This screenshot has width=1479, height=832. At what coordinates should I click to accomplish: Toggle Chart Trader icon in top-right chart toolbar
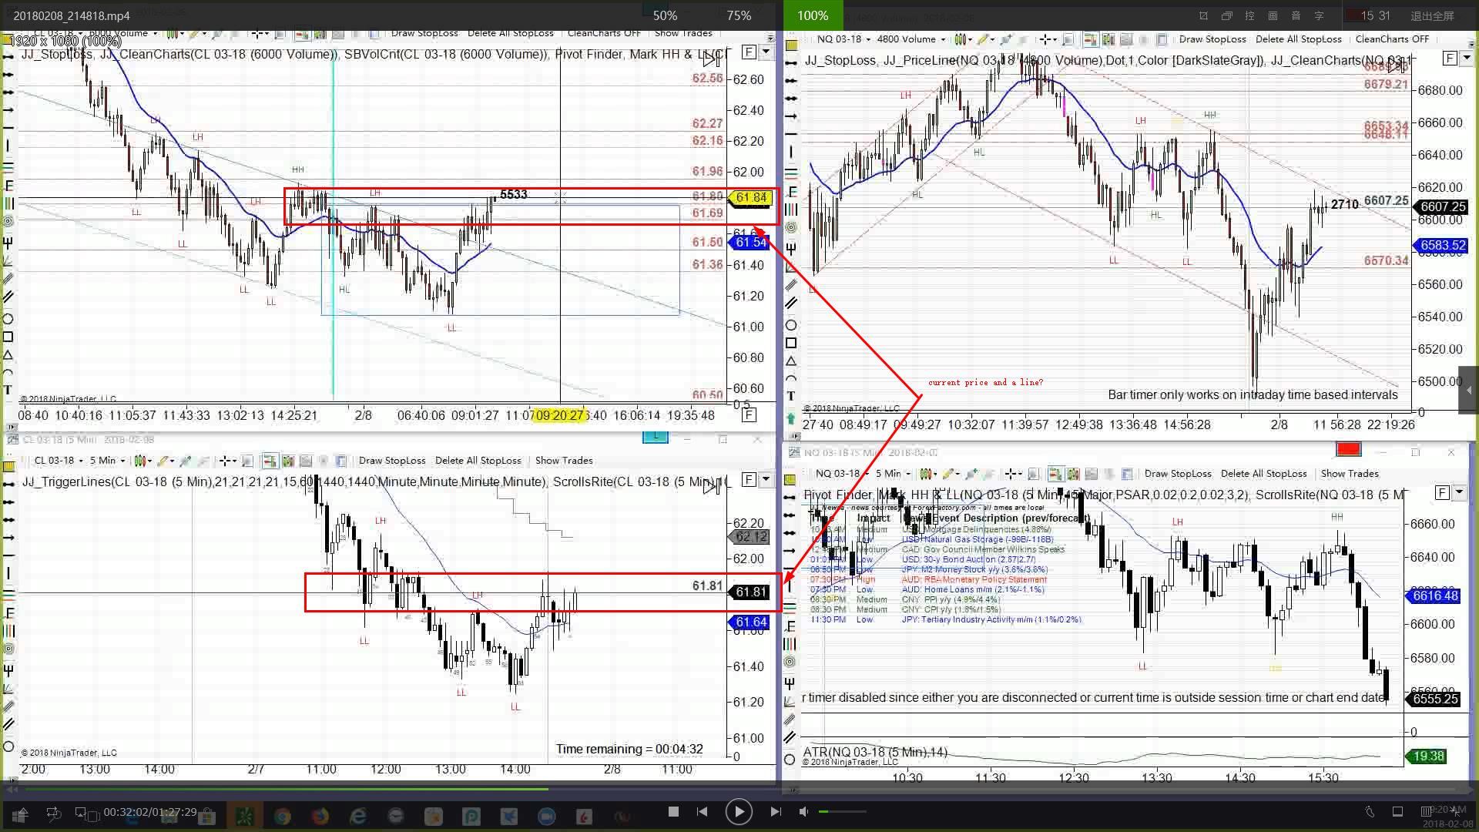(1090, 39)
